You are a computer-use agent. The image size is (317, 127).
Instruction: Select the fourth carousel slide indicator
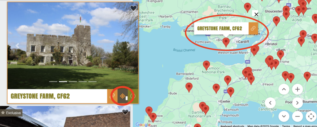click(82, 82)
